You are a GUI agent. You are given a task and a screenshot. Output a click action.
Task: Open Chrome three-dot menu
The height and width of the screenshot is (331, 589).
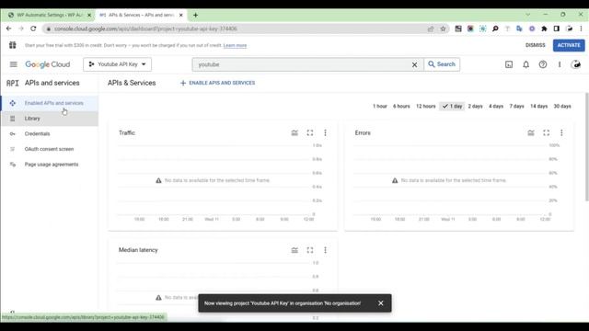tap(581, 29)
